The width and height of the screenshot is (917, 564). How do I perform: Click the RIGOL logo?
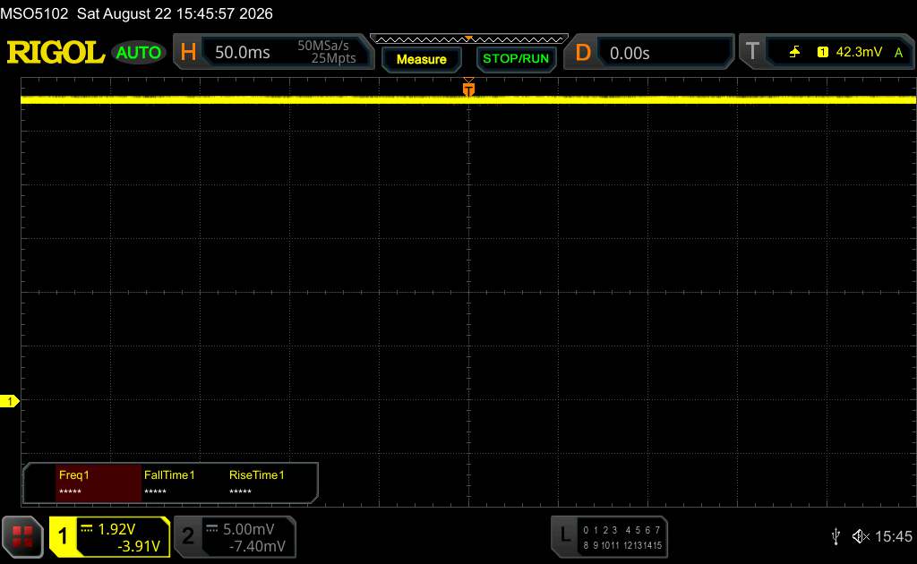[56, 53]
